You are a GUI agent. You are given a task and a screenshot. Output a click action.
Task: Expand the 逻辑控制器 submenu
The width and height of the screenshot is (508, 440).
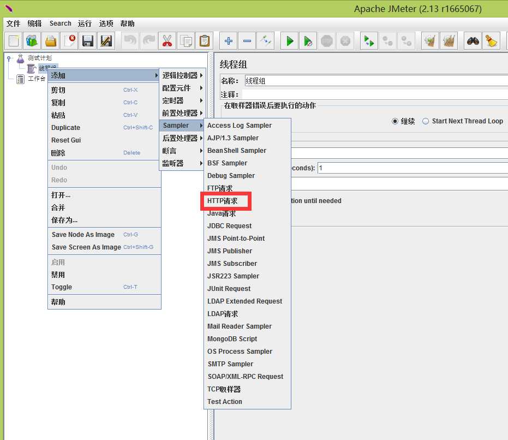182,75
